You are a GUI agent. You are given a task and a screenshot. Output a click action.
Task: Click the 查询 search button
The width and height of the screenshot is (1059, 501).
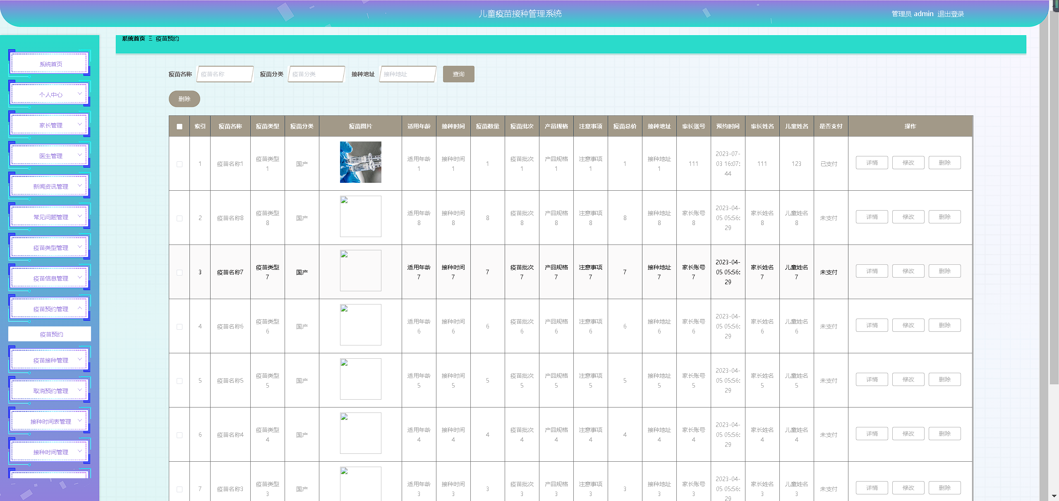point(458,74)
